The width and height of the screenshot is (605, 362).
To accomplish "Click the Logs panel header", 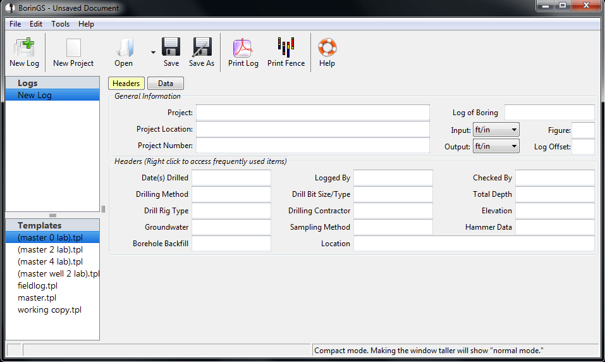I will click(x=52, y=83).
